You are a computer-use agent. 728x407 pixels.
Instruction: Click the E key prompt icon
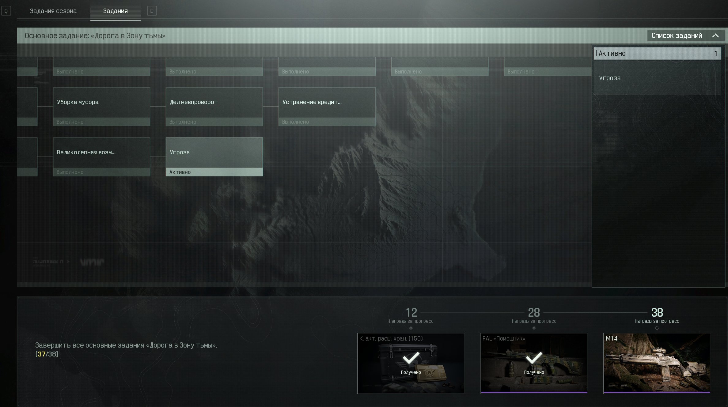click(152, 11)
